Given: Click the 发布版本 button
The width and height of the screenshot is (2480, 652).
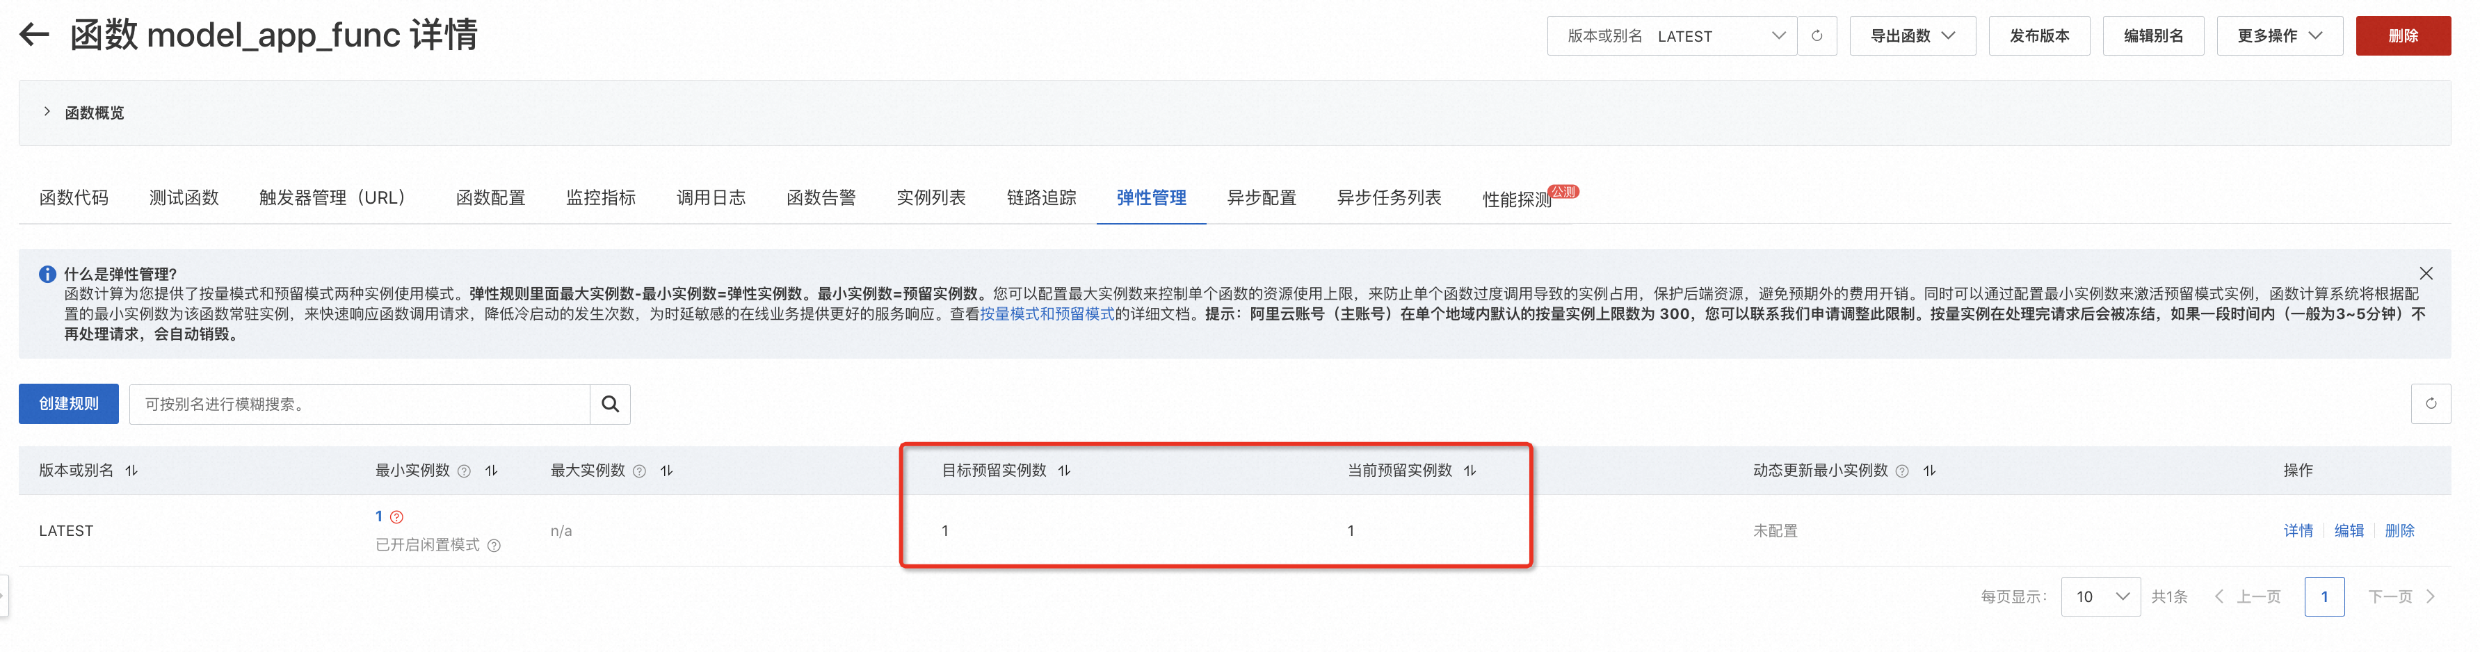Looking at the screenshot, I should click(2039, 35).
